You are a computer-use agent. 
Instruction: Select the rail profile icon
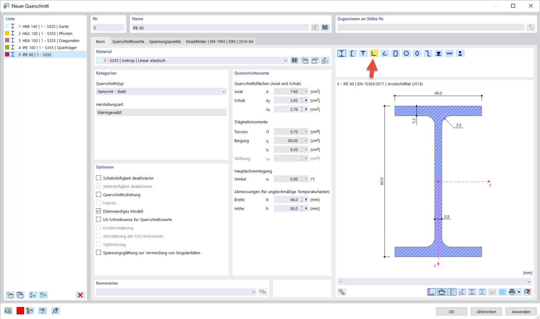tap(439, 53)
